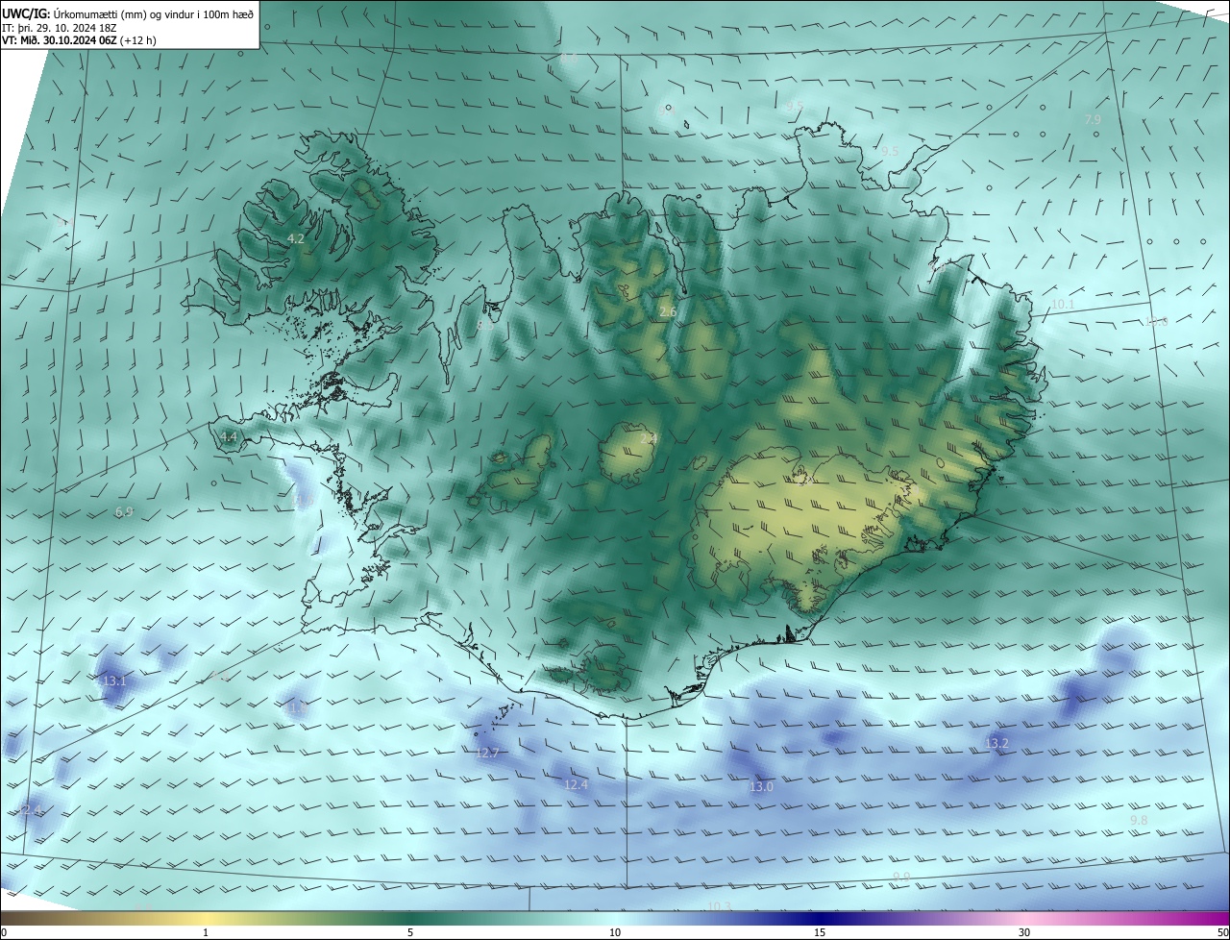
Task: Click the 0 tick label on the color scale
Action: pos(4,933)
